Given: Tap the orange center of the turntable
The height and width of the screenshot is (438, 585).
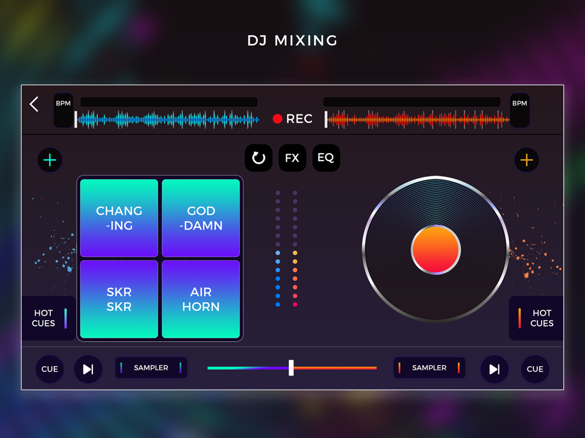Looking at the screenshot, I should click(436, 250).
